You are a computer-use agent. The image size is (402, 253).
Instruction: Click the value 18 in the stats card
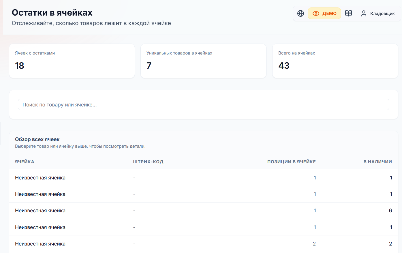click(20, 66)
